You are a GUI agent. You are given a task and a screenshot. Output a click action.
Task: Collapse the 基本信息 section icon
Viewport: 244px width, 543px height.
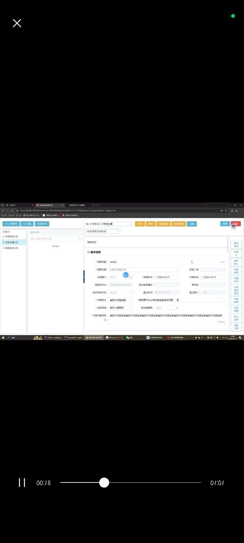[x=88, y=252]
